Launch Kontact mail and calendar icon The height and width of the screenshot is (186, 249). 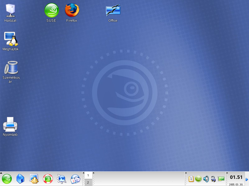75,179
